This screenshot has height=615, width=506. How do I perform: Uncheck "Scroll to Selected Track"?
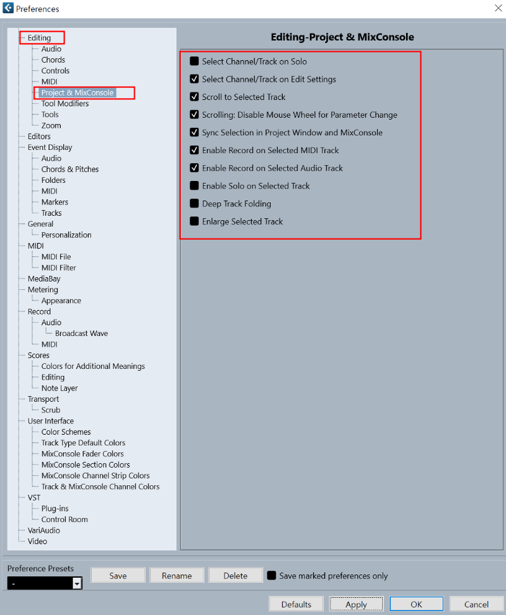[x=194, y=97]
